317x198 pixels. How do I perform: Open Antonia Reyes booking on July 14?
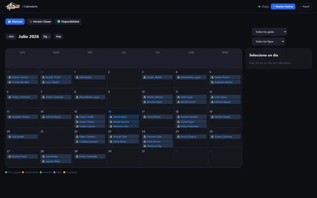[x=56, y=117]
